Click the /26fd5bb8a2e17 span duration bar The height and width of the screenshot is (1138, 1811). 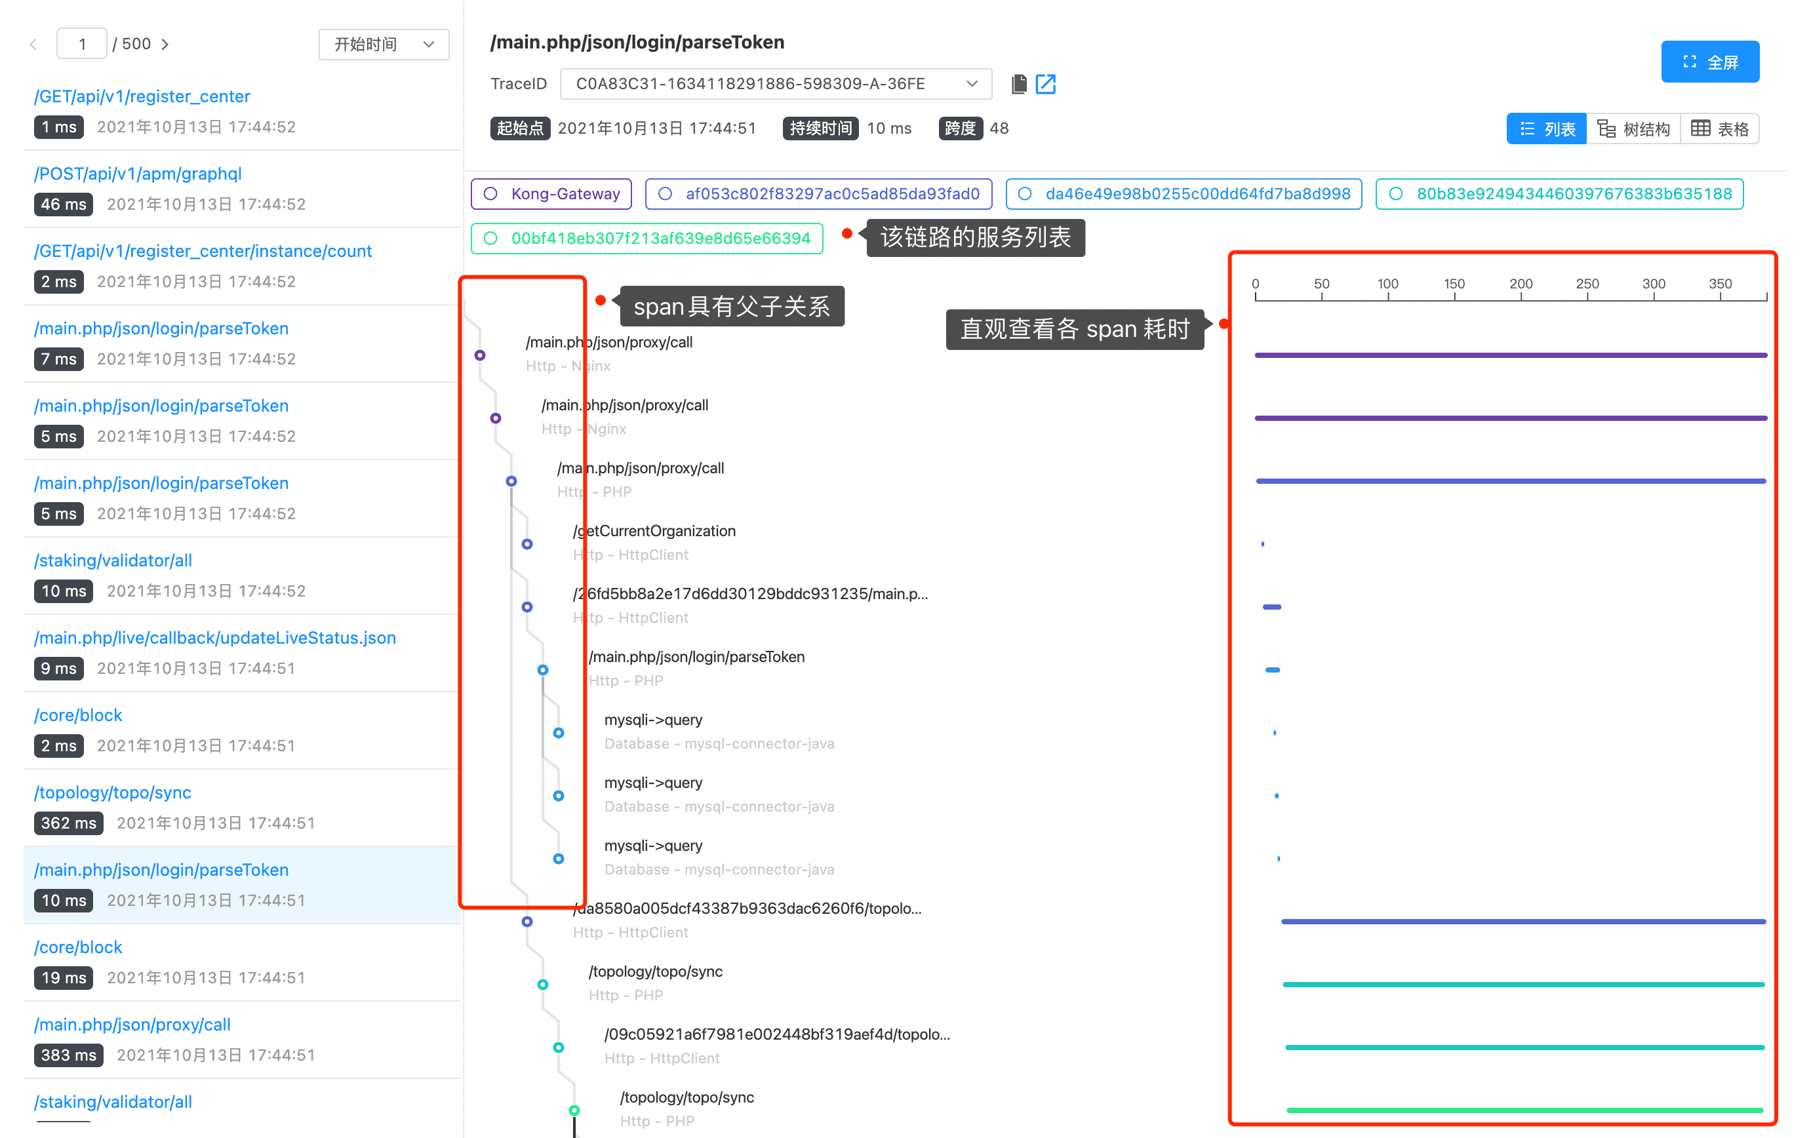[x=1272, y=607]
